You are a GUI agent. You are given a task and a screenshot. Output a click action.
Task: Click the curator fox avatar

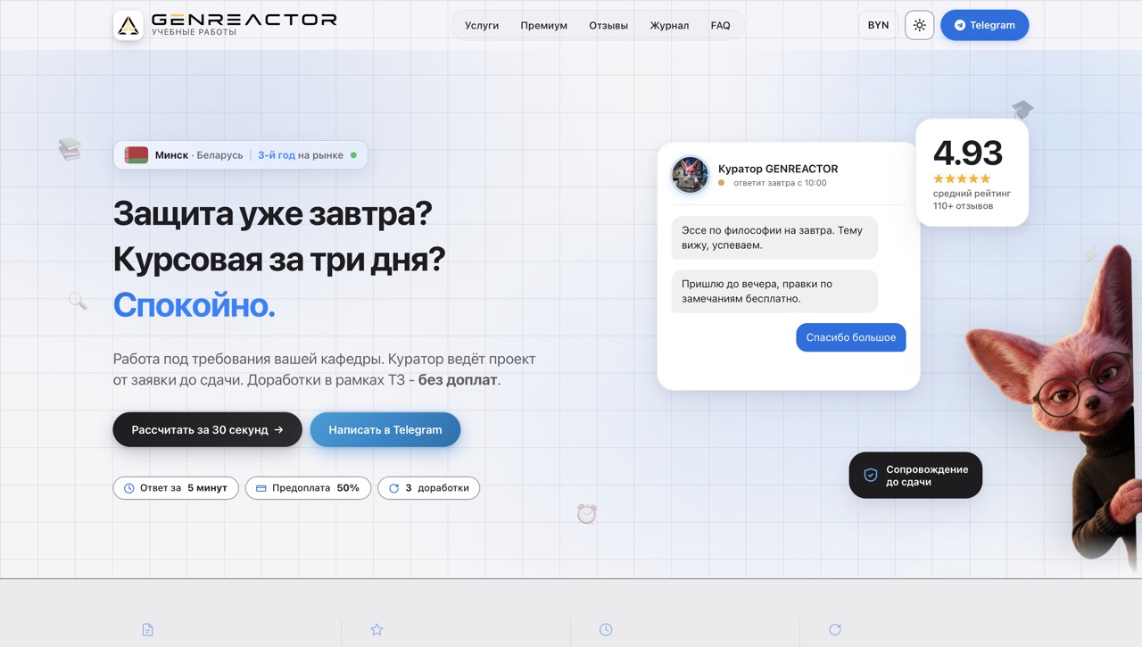click(691, 175)
